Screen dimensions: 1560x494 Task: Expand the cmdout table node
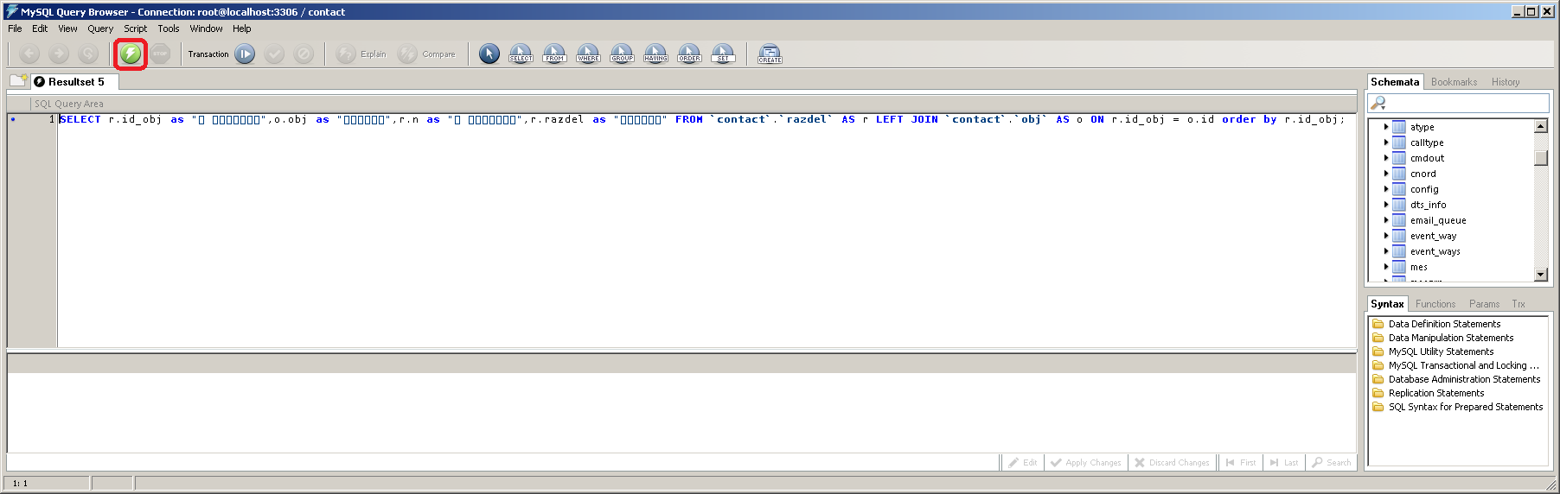pos(1385,158)
